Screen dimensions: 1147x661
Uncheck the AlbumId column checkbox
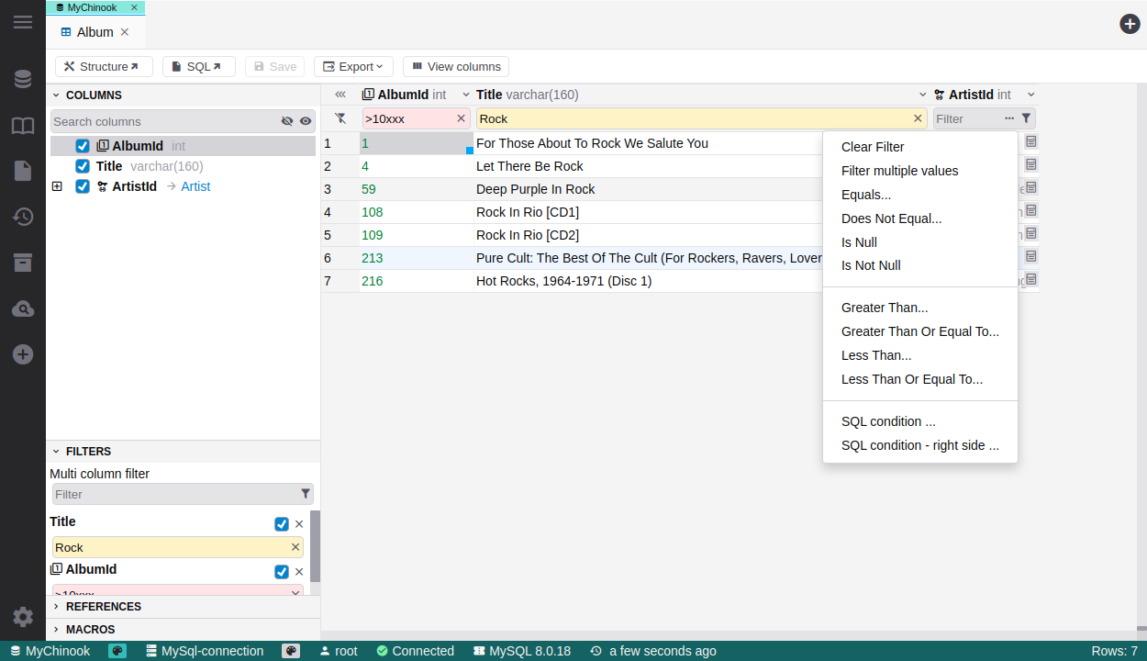point(83,146)
